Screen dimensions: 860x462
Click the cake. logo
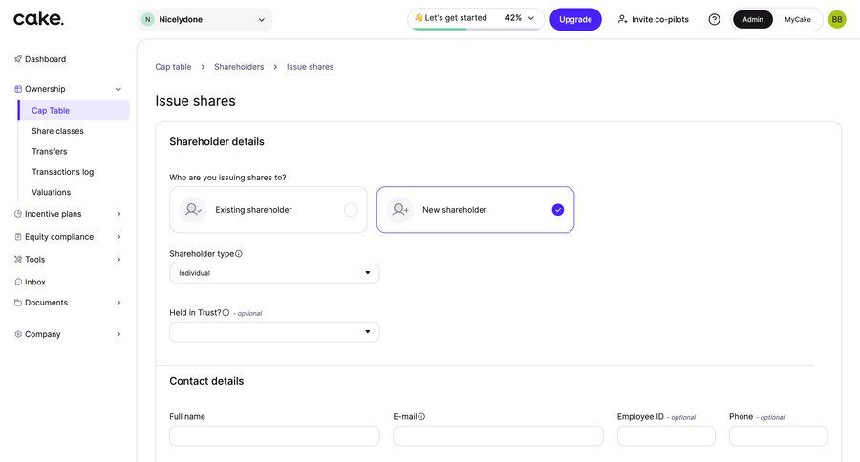39,19
